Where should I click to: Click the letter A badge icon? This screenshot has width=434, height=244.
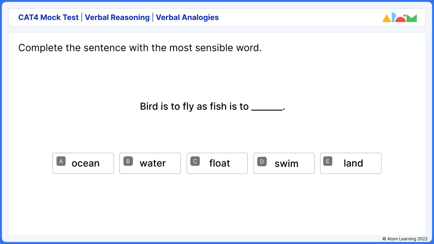[x=61, y=161]
